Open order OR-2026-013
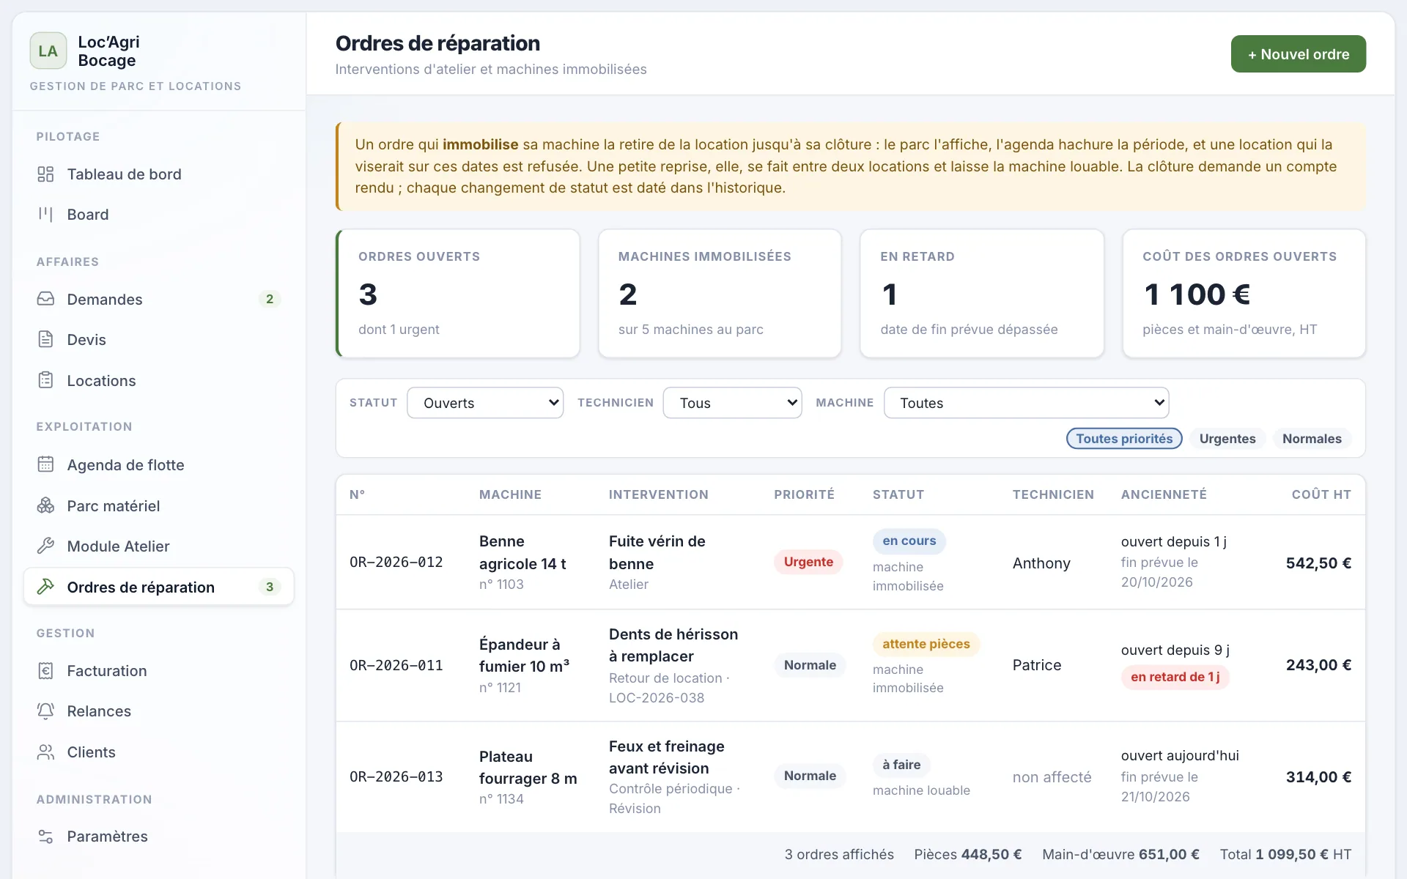The image size is (1407, 879). click(x=850, y=776)
